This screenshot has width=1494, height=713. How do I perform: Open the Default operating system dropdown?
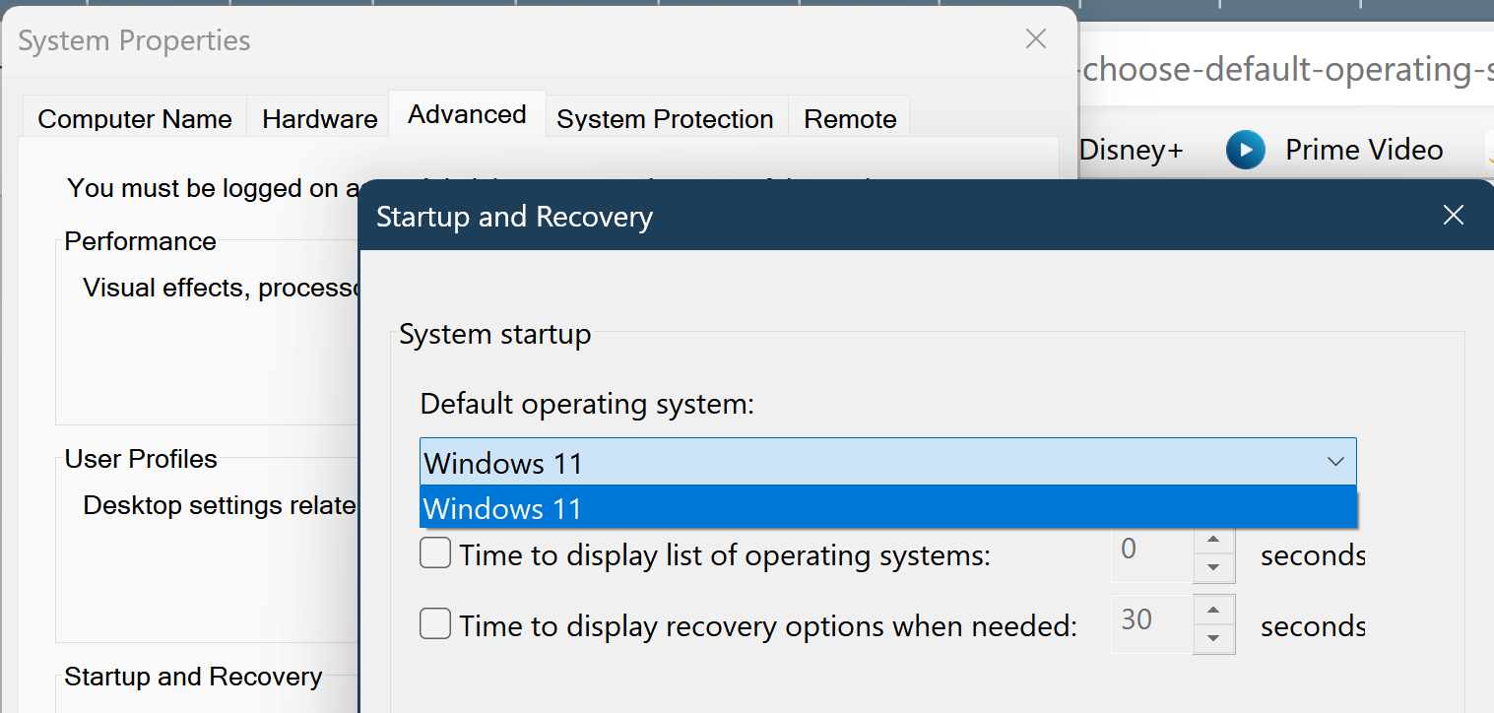click(886, 461)
